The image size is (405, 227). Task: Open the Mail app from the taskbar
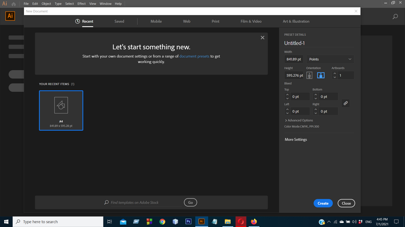coord(123,222)
